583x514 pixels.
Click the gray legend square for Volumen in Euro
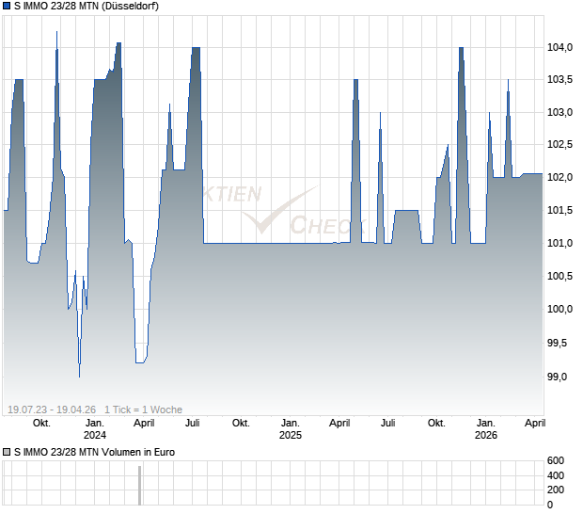click(7, 452)
